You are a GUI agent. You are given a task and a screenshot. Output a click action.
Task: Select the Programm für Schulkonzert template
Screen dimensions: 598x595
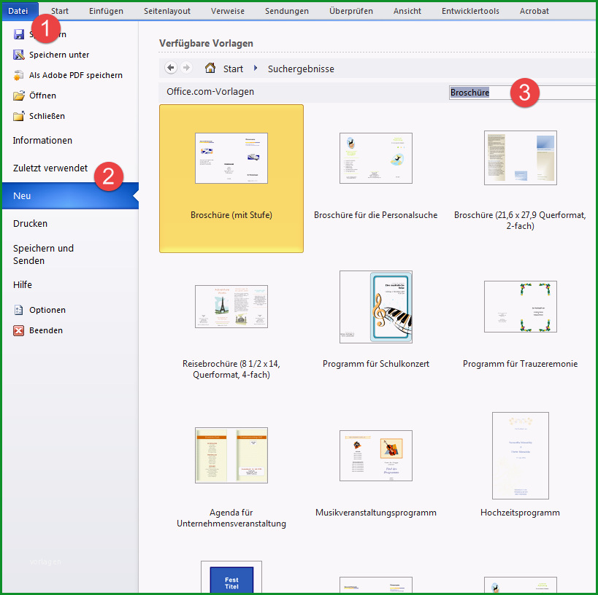(x=376, y=320)
